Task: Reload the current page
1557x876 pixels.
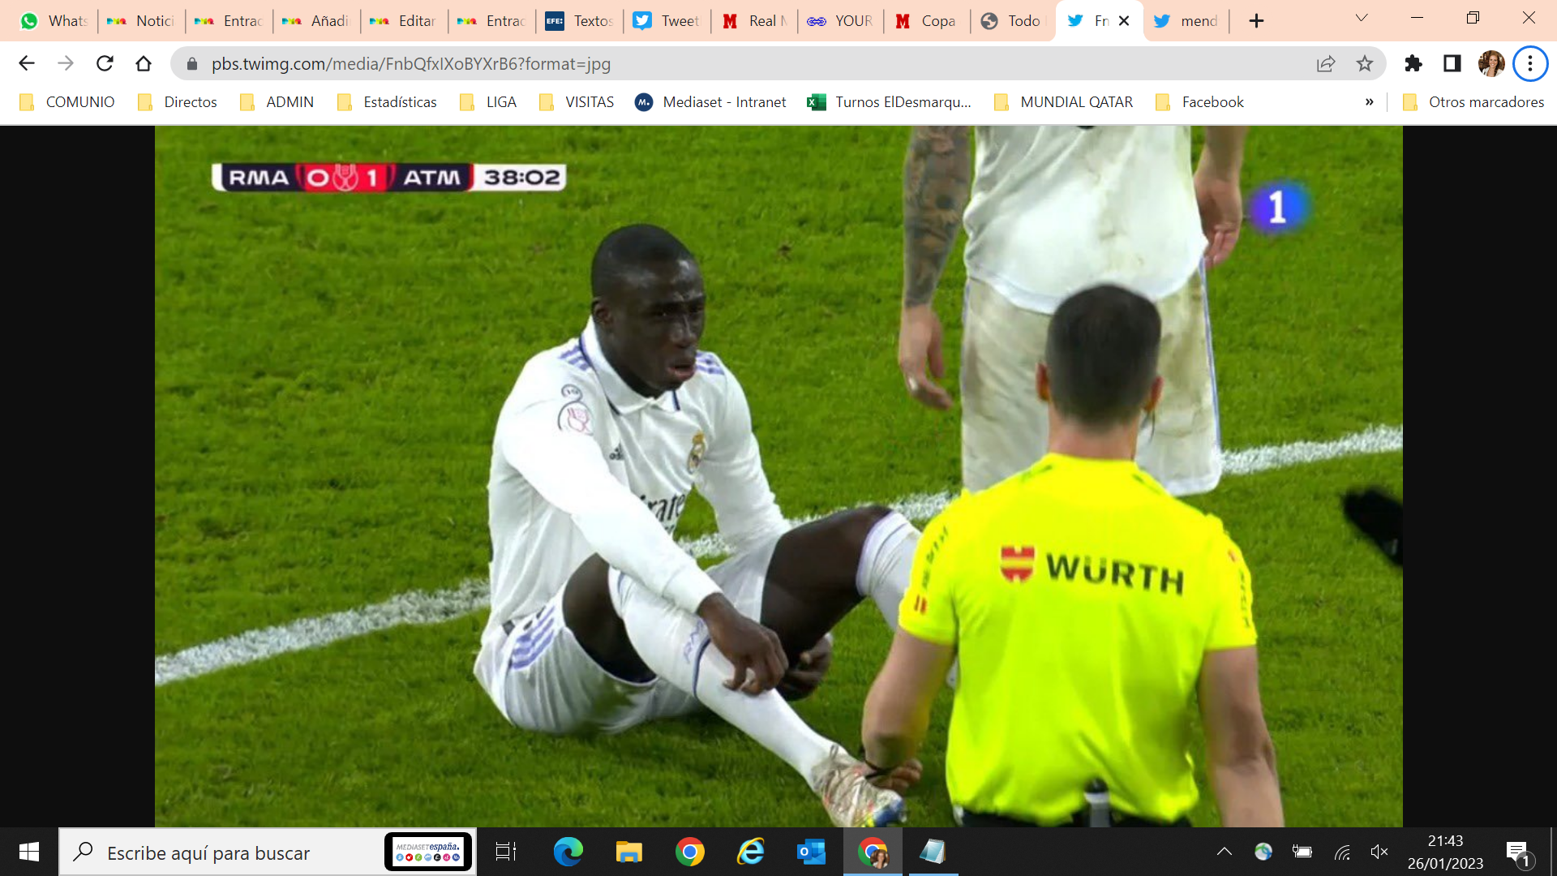Action: (x=105, y=63)
